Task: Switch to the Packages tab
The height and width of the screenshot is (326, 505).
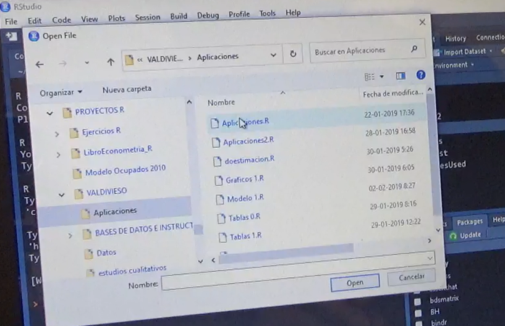Action: tap(470, 222)
